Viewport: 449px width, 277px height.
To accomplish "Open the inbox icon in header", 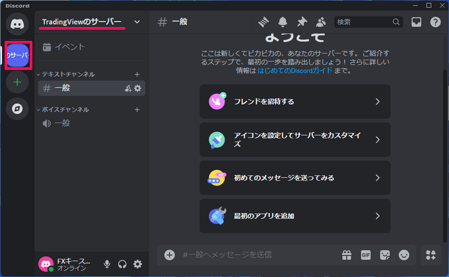I will click(x=417, y=22).
